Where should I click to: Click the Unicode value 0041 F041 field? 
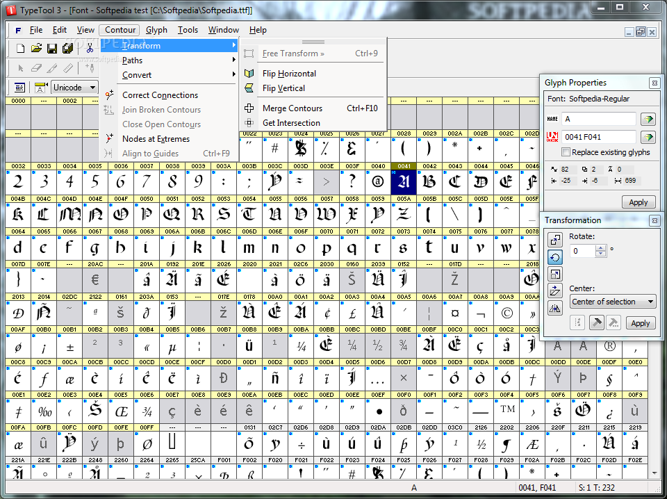point(599,138)
